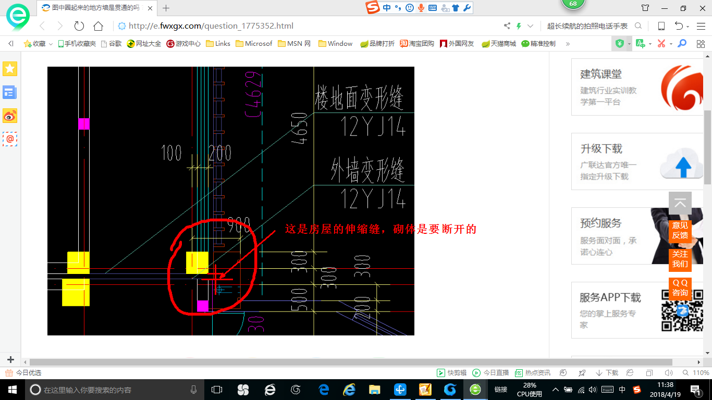The width and height of the screenshot is (712, 400).
Task: Open the extensions grid icon
Action: (x=701, y=44)
